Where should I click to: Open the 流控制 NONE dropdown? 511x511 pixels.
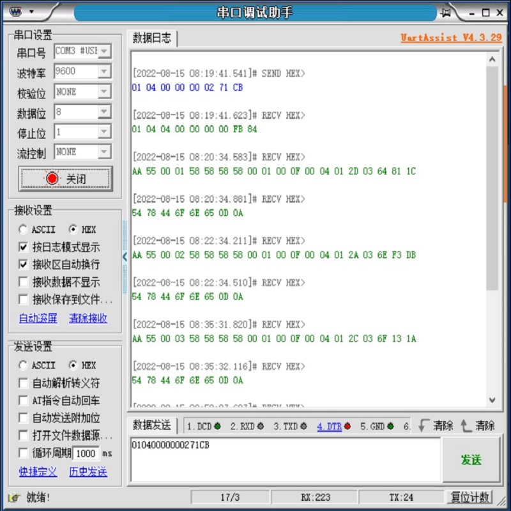[104, 152]
